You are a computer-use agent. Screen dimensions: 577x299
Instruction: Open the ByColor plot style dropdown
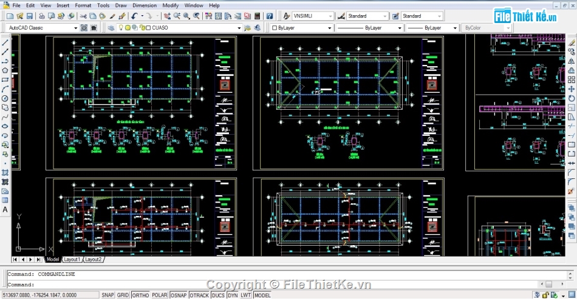(x=487, y=28)
